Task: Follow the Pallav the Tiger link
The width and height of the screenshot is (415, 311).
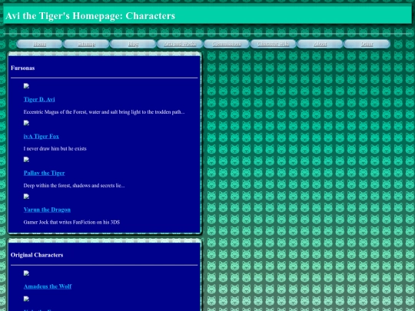Action: pyautogui.click(x=45, y=173)
